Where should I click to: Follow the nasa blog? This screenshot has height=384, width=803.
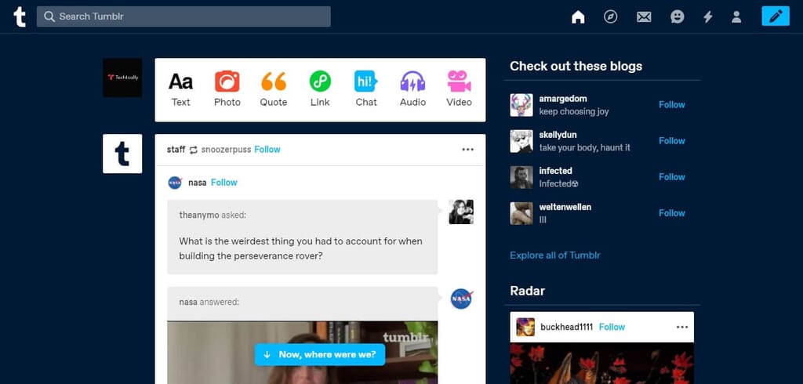(223, 183)
